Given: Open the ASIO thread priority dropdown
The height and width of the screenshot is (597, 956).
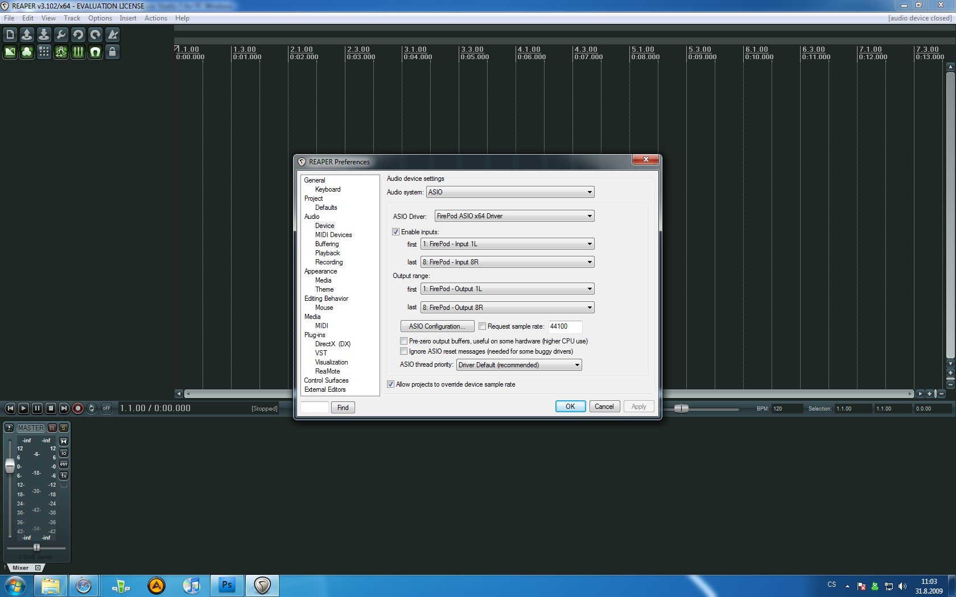Looking at the screenshot, I should tap(519, 365).
